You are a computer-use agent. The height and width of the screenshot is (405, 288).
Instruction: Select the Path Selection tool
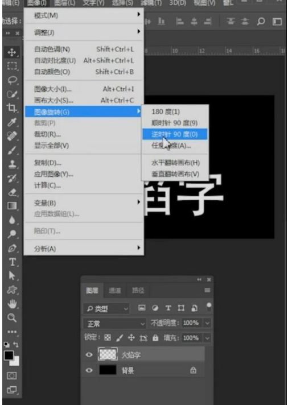(12, 276)
